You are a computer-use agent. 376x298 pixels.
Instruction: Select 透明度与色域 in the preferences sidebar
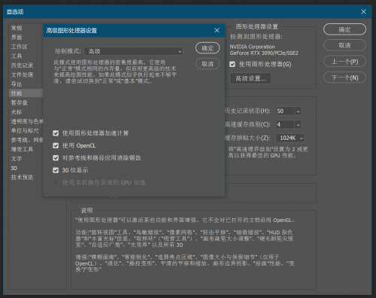27,121
